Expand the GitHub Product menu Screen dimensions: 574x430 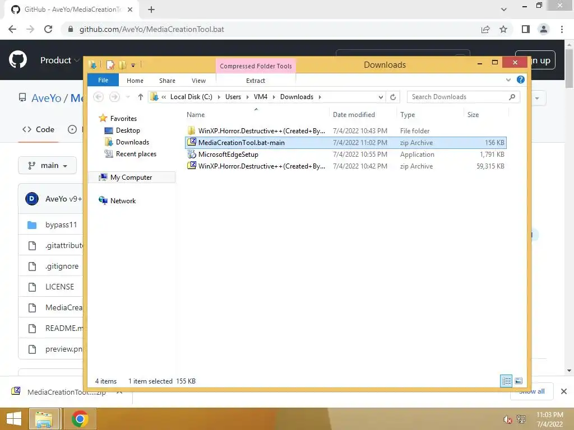pyautogui.click(x=59, y=60)
